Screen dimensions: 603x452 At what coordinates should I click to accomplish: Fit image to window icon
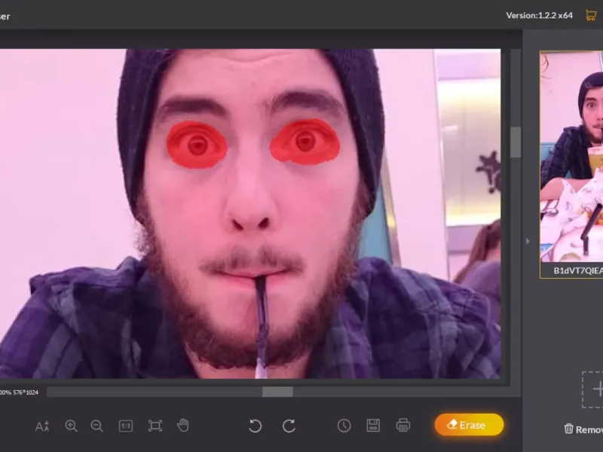[x=155, y=426]
